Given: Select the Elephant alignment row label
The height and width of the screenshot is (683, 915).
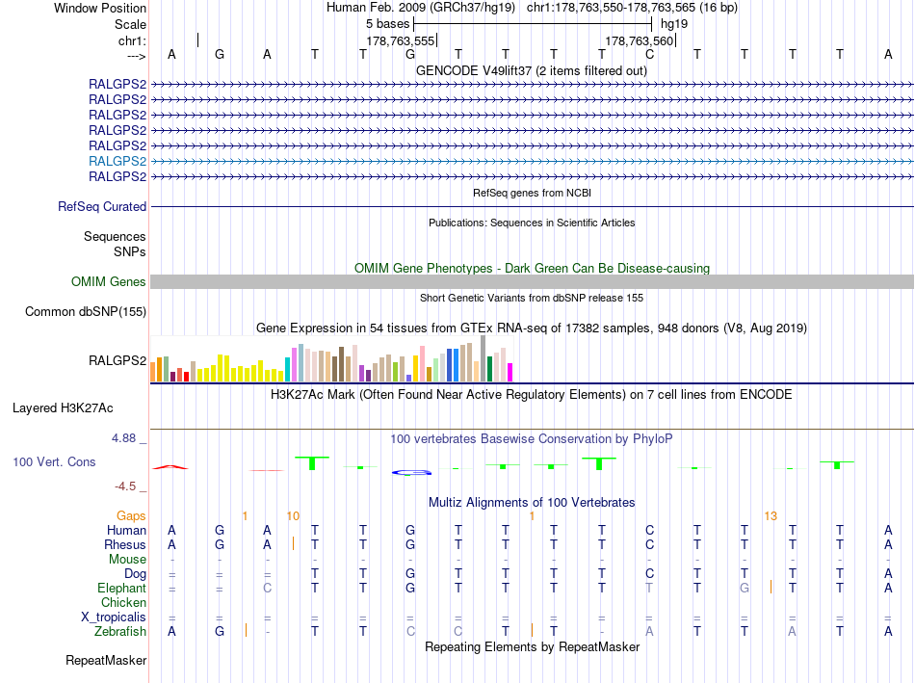Looking at the screenshot, I should [122, 589].
